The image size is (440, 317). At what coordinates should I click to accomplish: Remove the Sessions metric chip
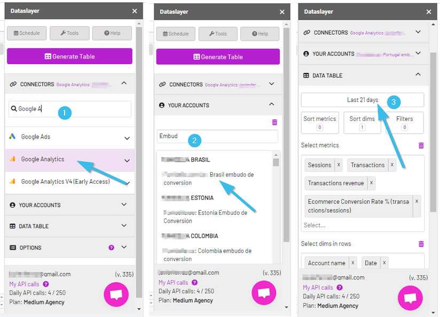click(339, 165)
